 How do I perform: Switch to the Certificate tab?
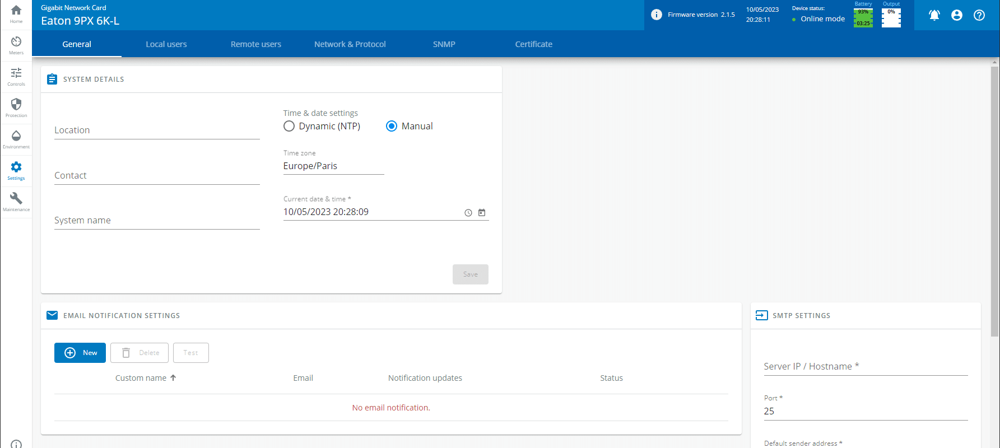click(x=534, y=44)
